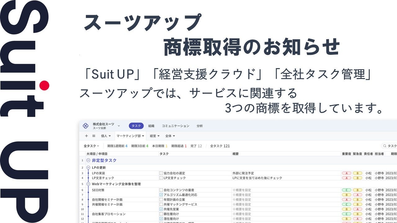Click importance badge A in 年間計画の立案 row

click(x=346, y=200)
